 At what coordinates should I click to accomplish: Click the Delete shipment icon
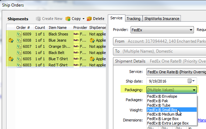pyautogui.click(x=89, y=19)
